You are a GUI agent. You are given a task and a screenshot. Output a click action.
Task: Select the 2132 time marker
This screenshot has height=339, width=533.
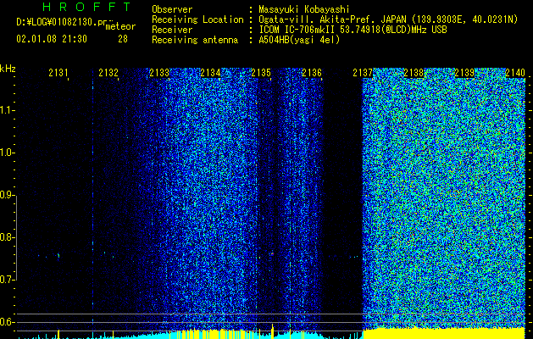pos(108,73)
